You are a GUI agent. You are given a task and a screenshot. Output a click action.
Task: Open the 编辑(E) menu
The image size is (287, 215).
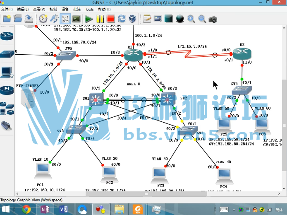pyautogui.click(x=23, y=10)
